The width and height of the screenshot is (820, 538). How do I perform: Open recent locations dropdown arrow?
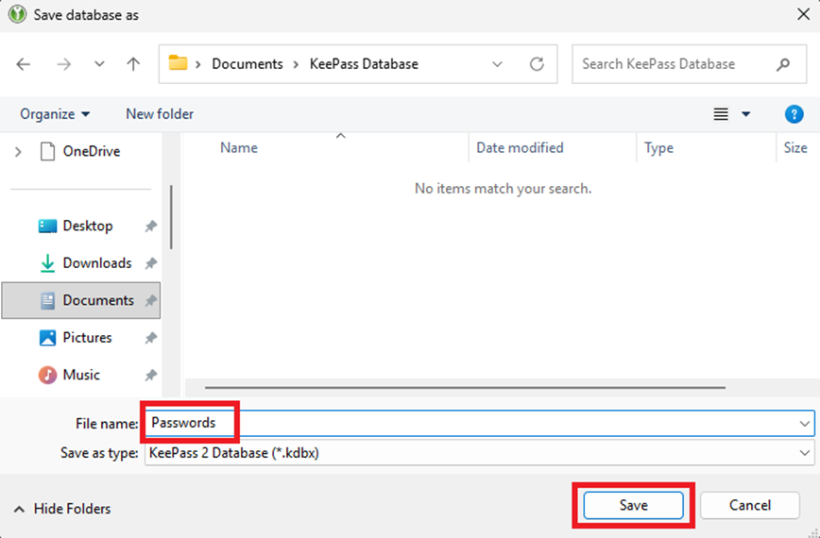pyautogui.click(x=99, y=64)
